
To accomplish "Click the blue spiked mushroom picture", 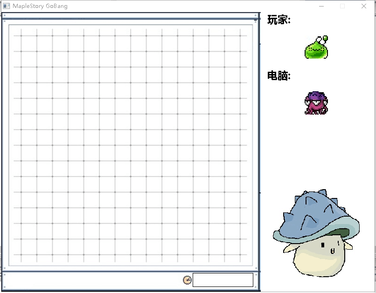I will 316,233.
